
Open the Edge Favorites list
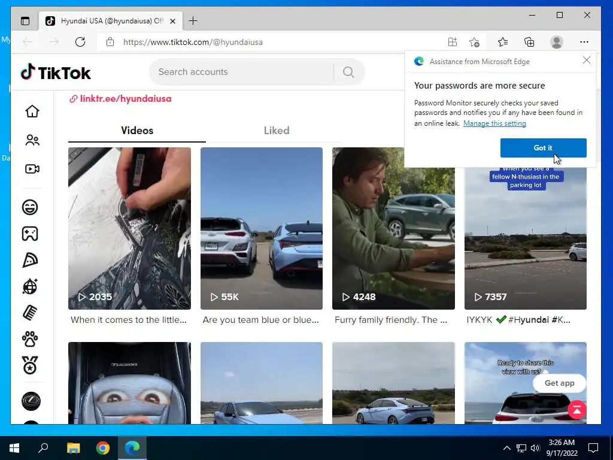click(x=503, y=42)
